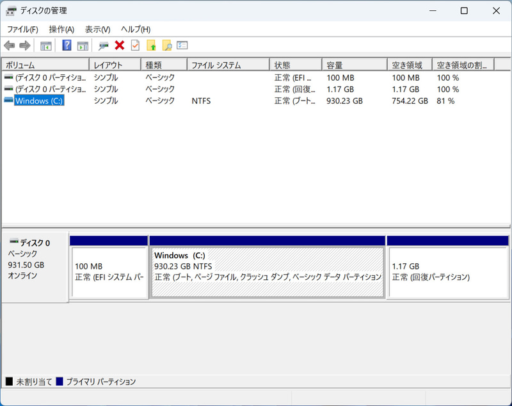The height and width of the screenshot is (406, 512).
Task: Click the red X delete icon
Action: pos(120,45)
